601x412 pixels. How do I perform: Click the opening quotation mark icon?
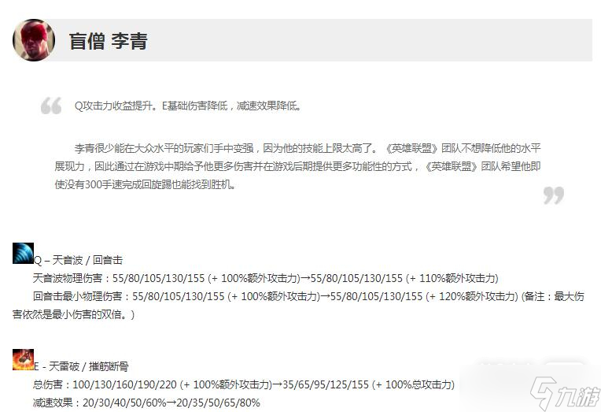tap(51, 106)
